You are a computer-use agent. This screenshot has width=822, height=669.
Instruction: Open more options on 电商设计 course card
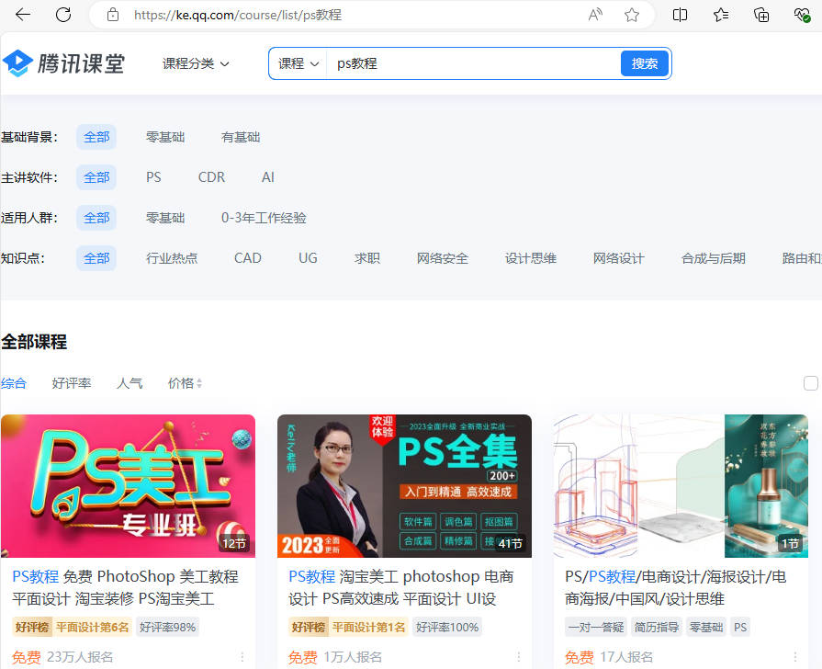pyautogui.click(x=795, y=656)
